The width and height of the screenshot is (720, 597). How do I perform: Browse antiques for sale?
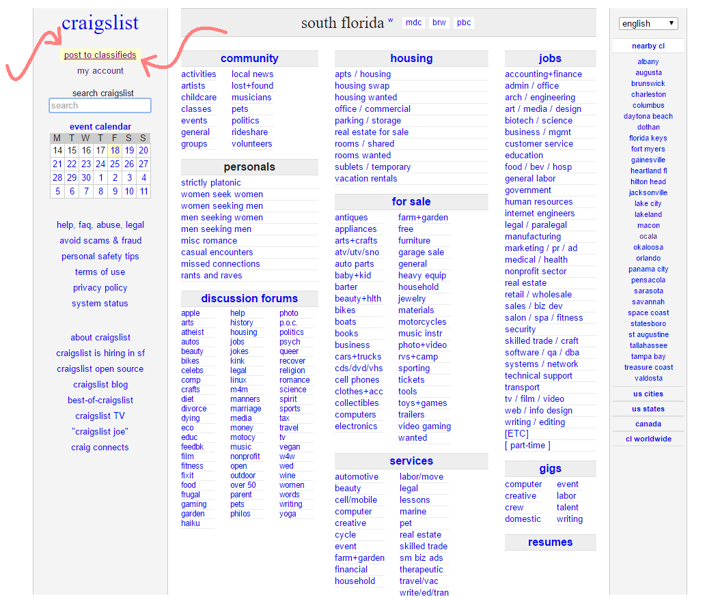[351, 218]
